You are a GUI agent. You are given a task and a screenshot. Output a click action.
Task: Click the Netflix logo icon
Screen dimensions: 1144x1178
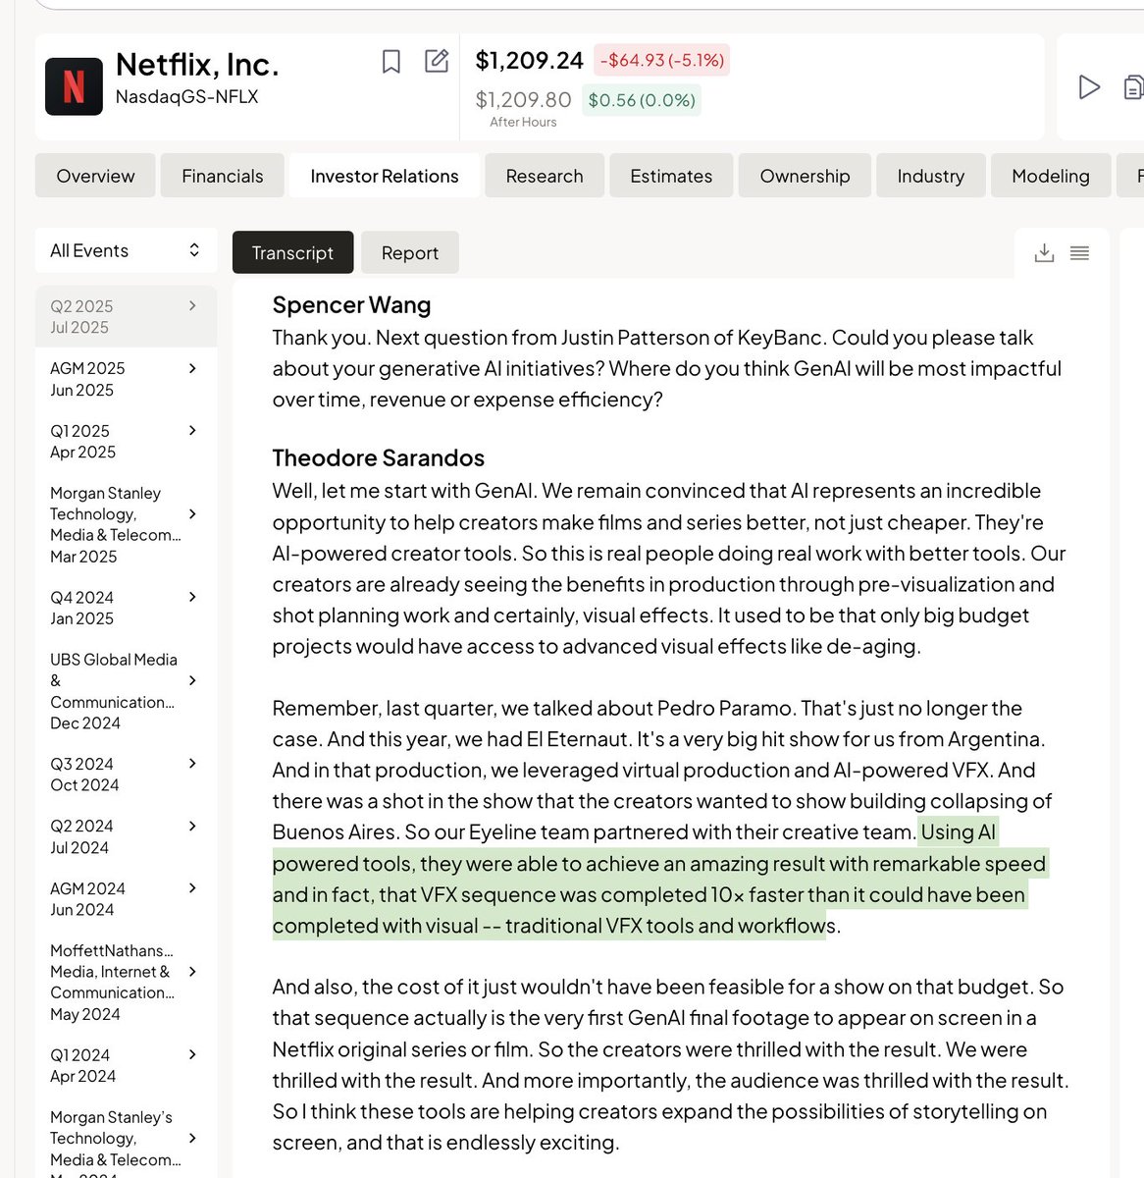coord(74,86)
